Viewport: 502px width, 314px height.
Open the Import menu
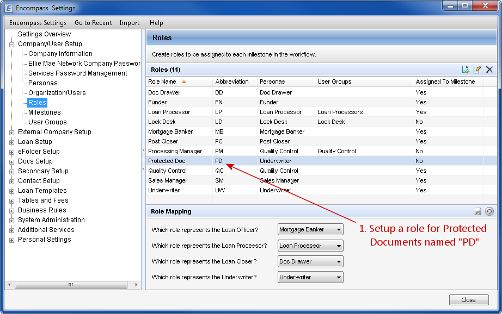(130, 23)
